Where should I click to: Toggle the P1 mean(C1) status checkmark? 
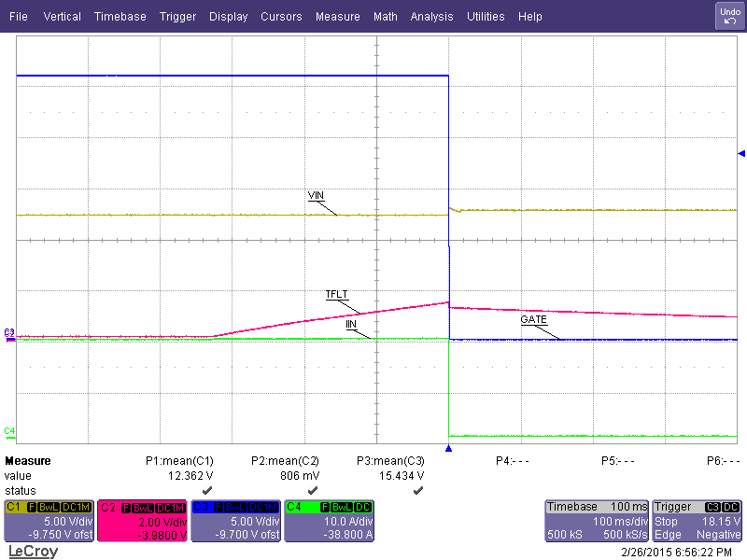click(207, 489)
